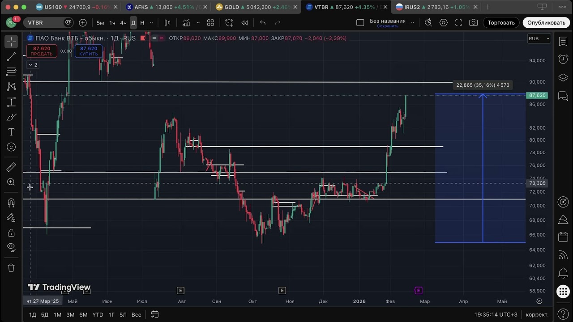
Task: Set the range to 1М
Action: click(57, 314)
